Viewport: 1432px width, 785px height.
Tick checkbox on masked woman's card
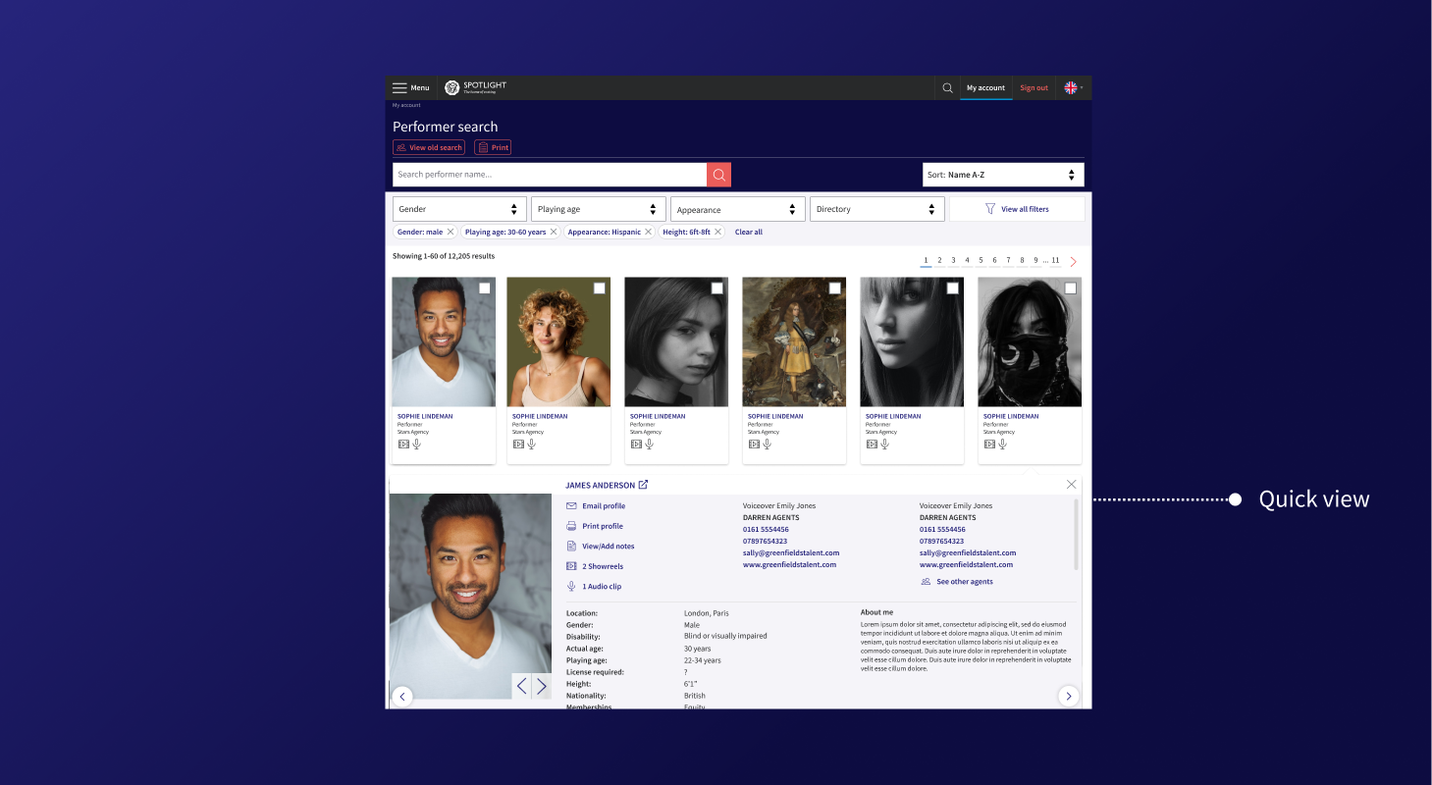(1071, 288)
